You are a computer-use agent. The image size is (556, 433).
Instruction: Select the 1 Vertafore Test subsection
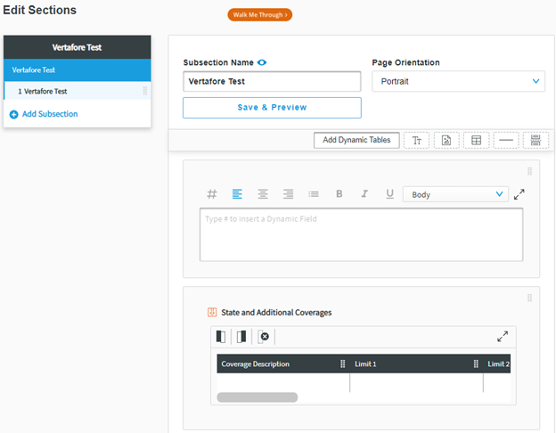point(76,91)
